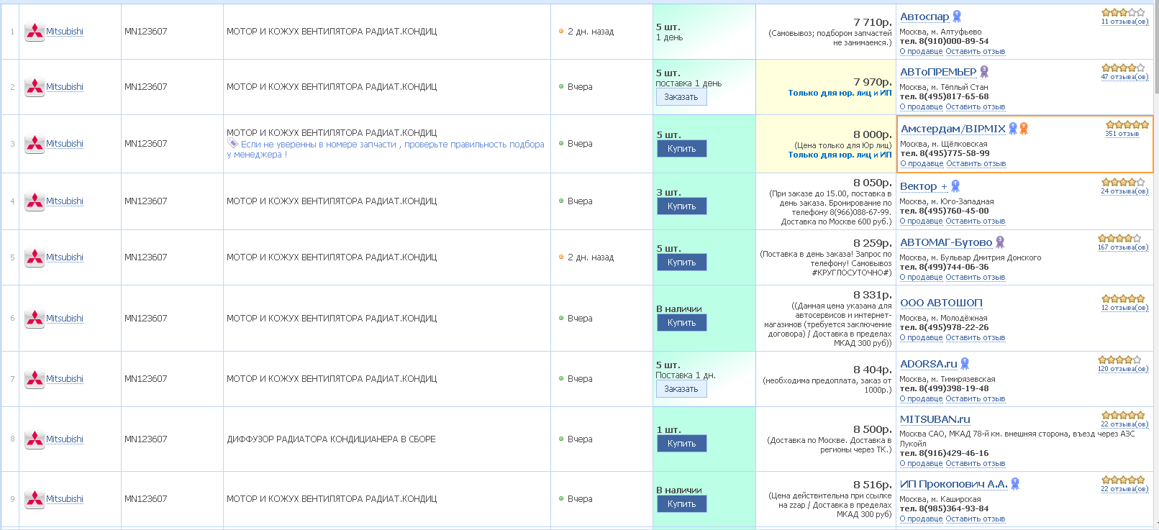Click the star rating for MITSUBAN.ru

[1122, 415]
